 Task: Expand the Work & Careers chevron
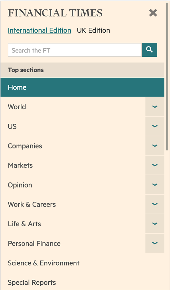(155, 204)
